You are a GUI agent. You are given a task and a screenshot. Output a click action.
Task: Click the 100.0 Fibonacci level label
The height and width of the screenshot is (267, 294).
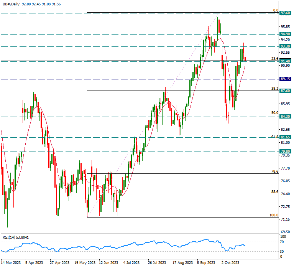click(x=274, y=215)
